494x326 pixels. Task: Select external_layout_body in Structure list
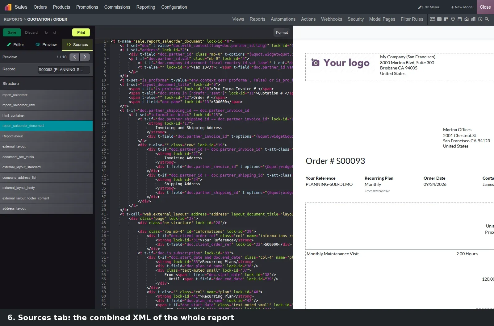[x=46, y=188]
